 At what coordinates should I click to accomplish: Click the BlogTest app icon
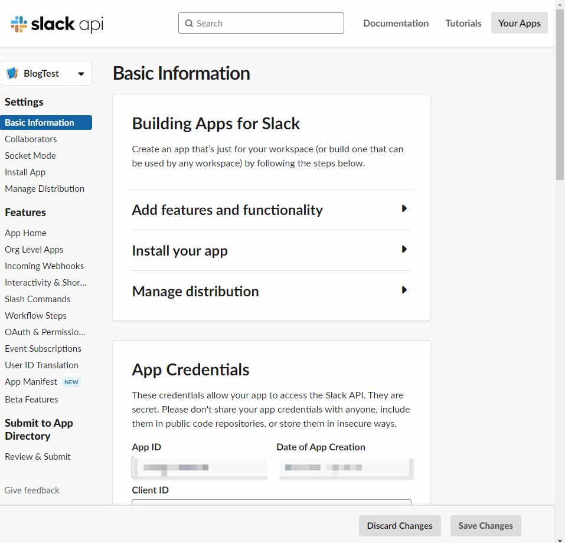[x=12, y=73]
